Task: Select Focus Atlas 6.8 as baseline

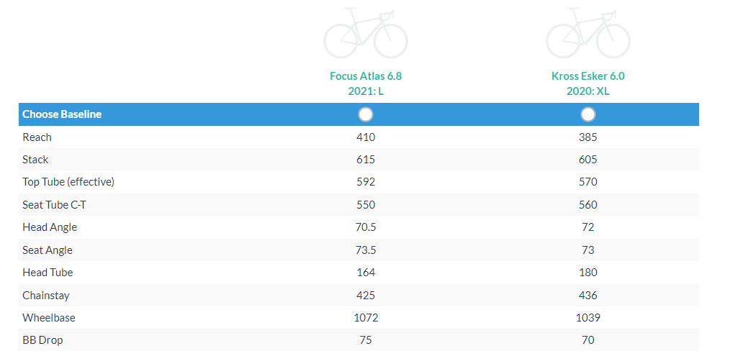Action: tap(366, 114)
